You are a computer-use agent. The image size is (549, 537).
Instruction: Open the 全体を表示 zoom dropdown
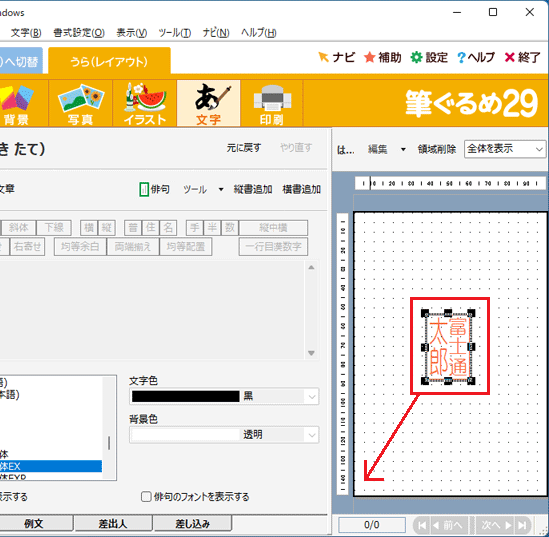[505, 149]
